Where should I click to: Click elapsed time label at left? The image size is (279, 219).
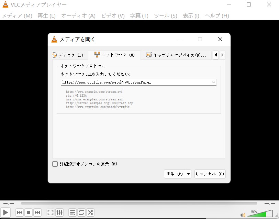coord(9,203)
